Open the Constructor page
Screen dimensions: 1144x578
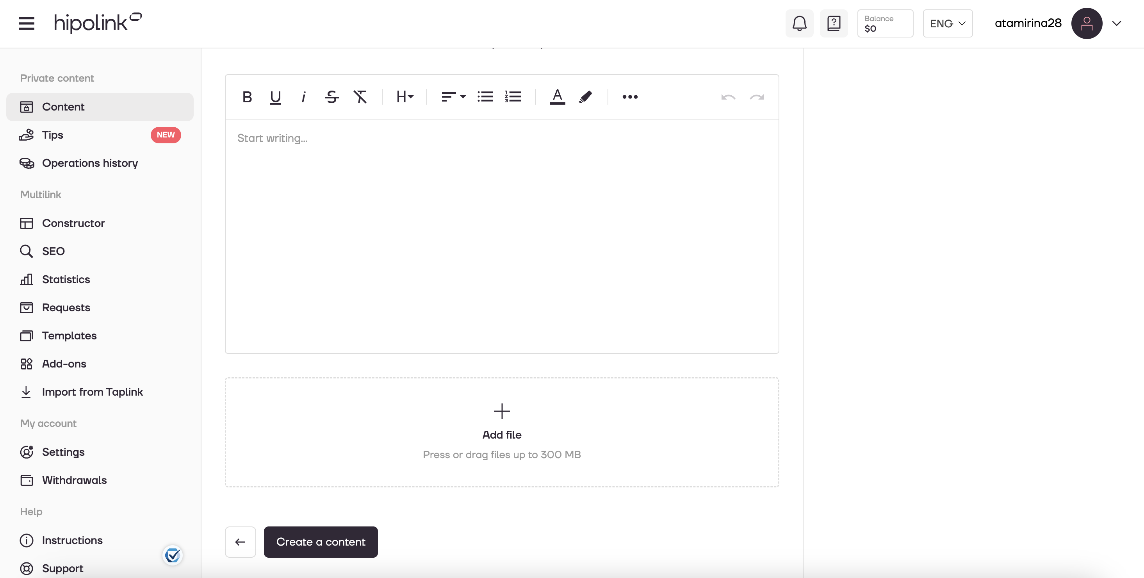click(100, 223)
